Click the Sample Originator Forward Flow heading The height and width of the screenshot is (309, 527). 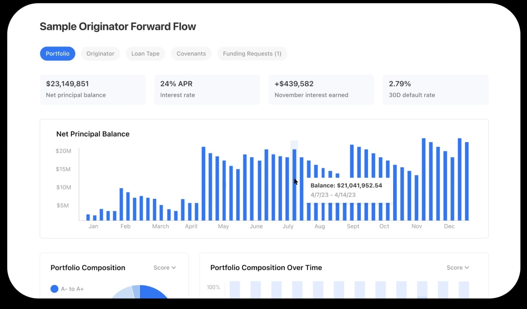pyautogui.click(x=118, y=27)
